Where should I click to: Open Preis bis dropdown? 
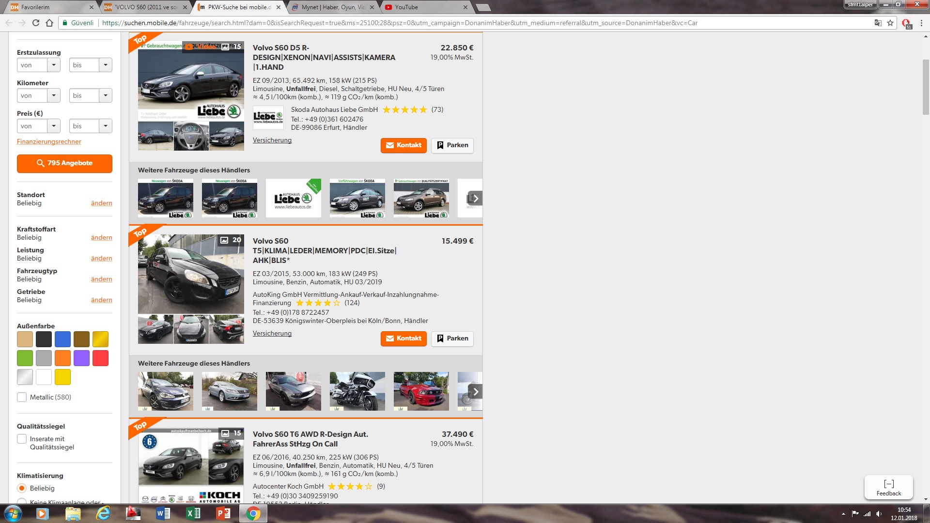[91, 126]
